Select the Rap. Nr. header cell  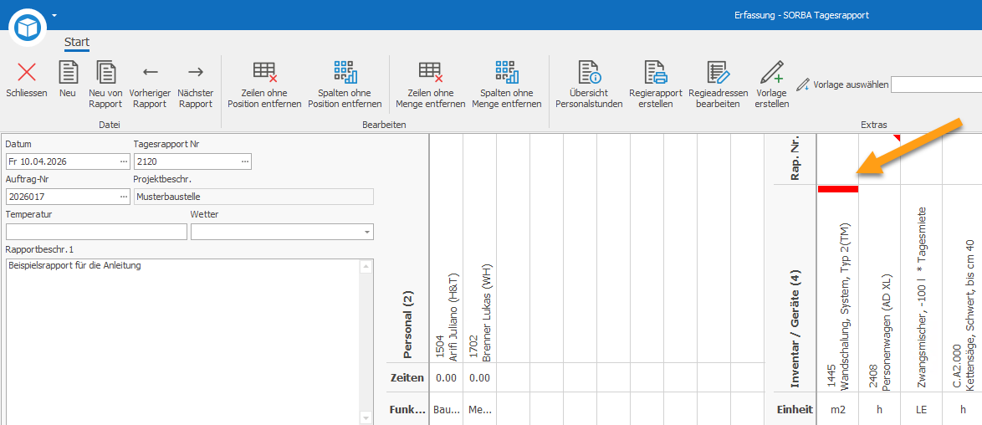(795, 159)
